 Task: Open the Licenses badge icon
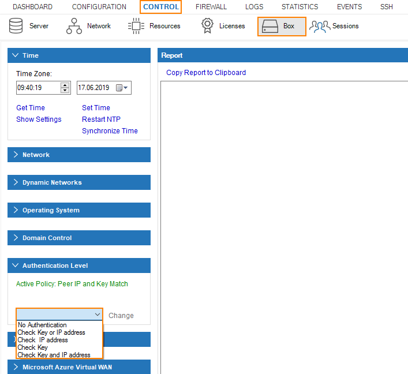207,25
